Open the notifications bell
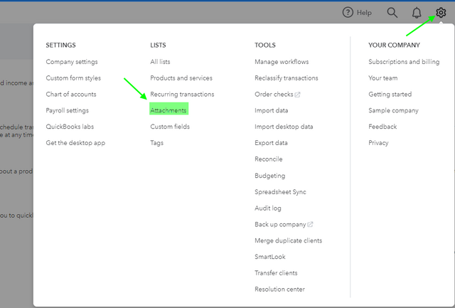This screenshot has width=455, height=308. click(417, 12)
